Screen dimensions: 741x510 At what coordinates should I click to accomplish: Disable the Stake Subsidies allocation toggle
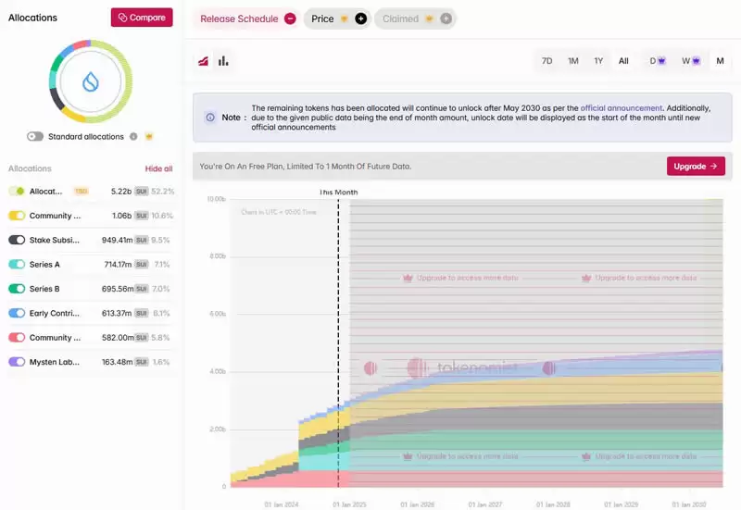pos(17,240)
